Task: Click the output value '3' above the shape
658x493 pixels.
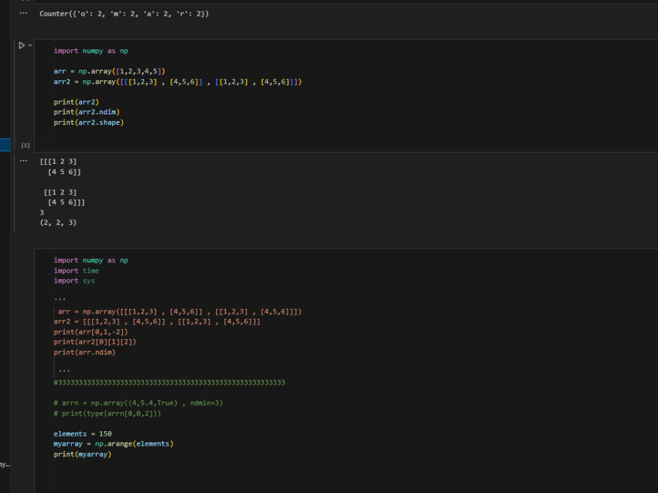Action: coord(42,212)
